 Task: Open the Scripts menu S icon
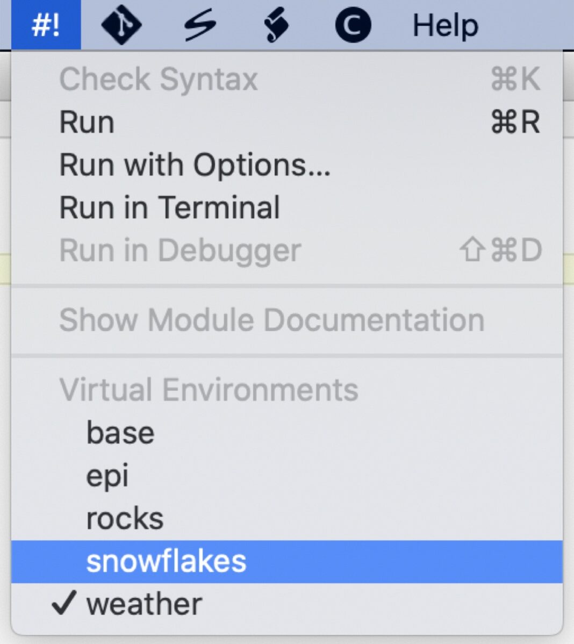coord(200,25)
